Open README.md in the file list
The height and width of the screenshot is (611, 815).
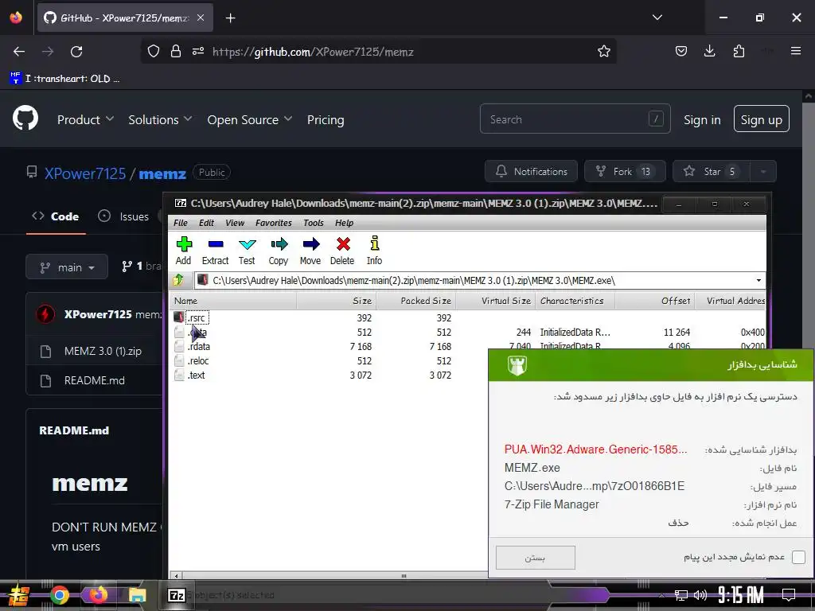pos(95,380)
